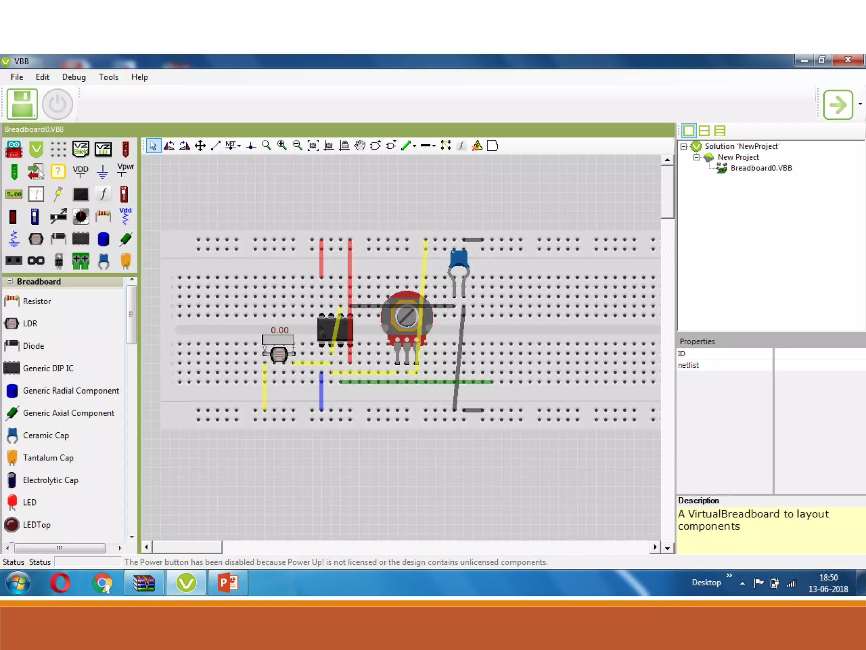Collapse the Breadboard component category
This screenshot has width=866, height=650.
click(x=10, y=281)
